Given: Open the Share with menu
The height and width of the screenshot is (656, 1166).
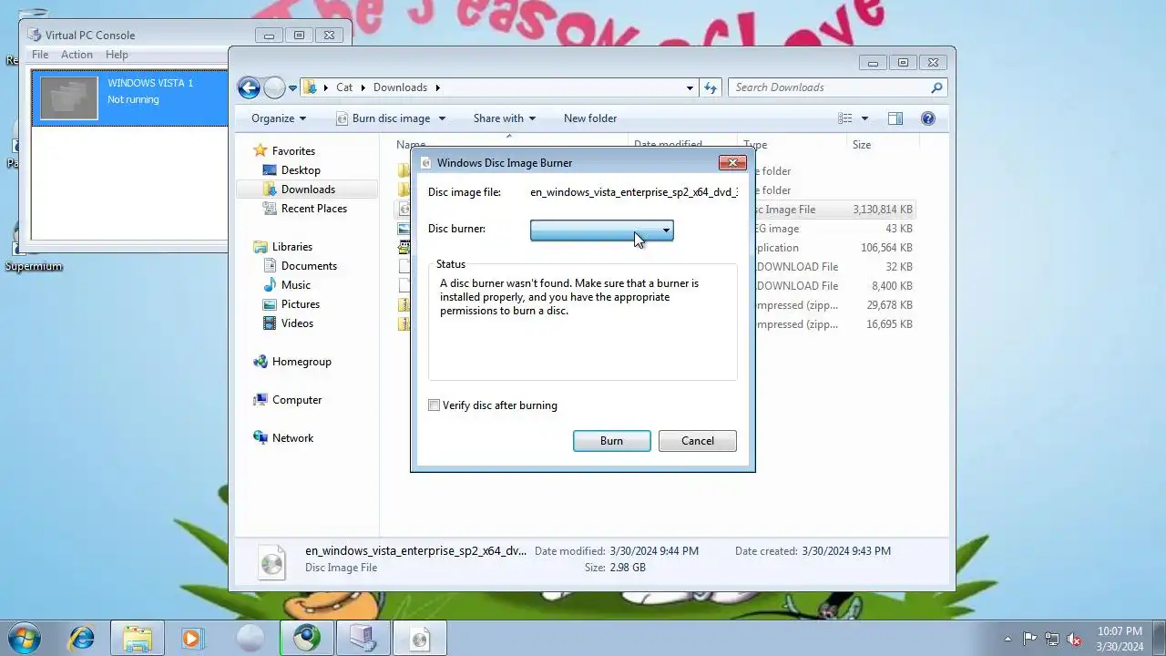Looking at the screenshot, I should [x=505, y=118].
